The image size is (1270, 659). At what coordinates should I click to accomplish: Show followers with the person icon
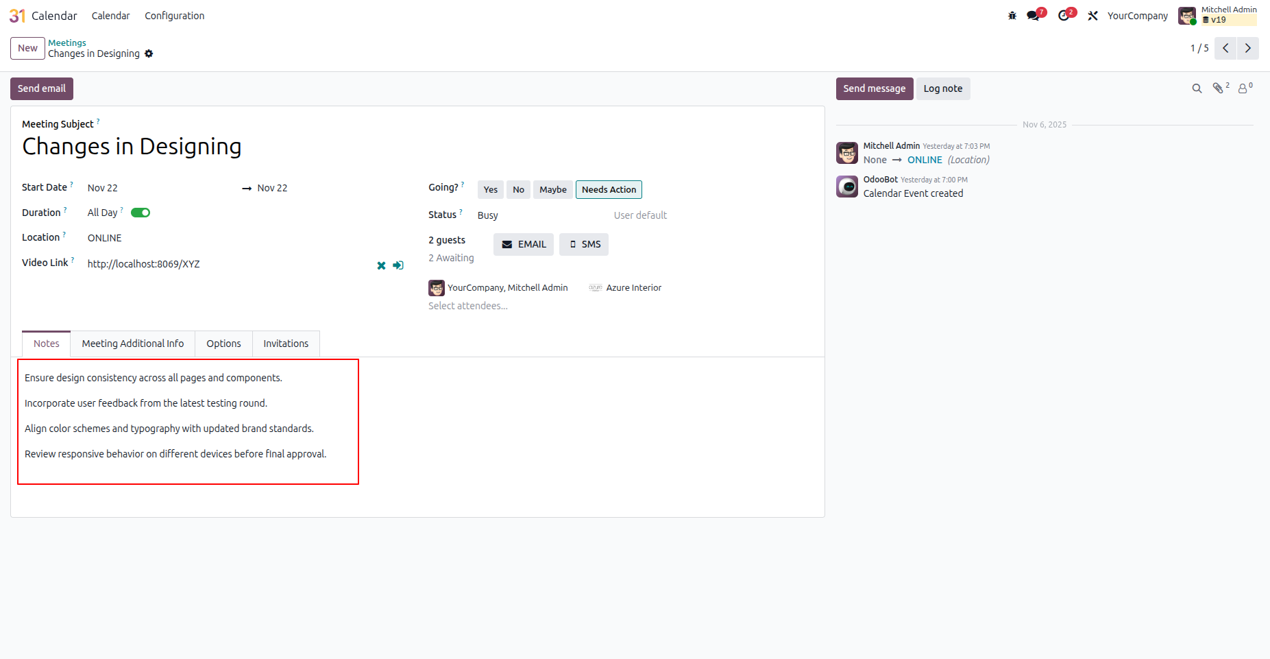[x=1245, y=88]
